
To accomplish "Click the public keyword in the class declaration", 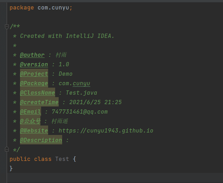I will click(x=20, y=159).
